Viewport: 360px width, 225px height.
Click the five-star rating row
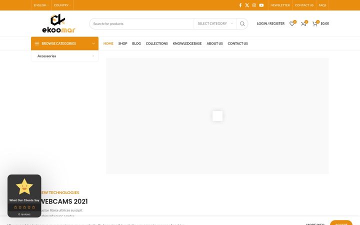point(24,207)
